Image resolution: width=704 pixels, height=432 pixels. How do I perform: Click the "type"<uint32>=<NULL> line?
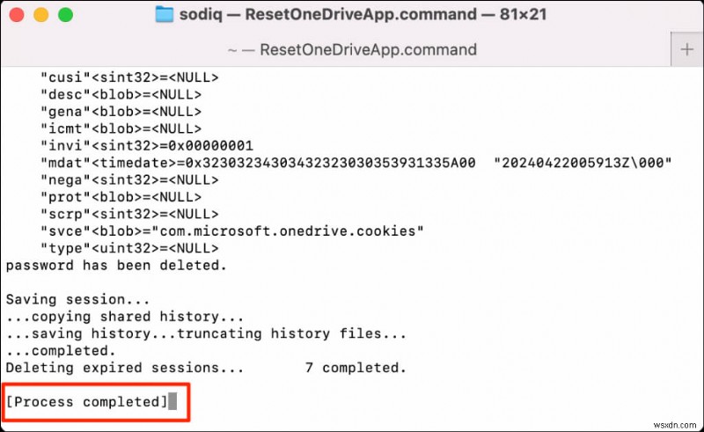click(129, 248)
